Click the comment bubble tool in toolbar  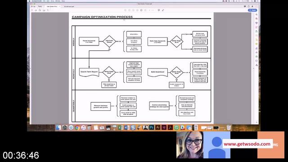click(x=159, y=10)
